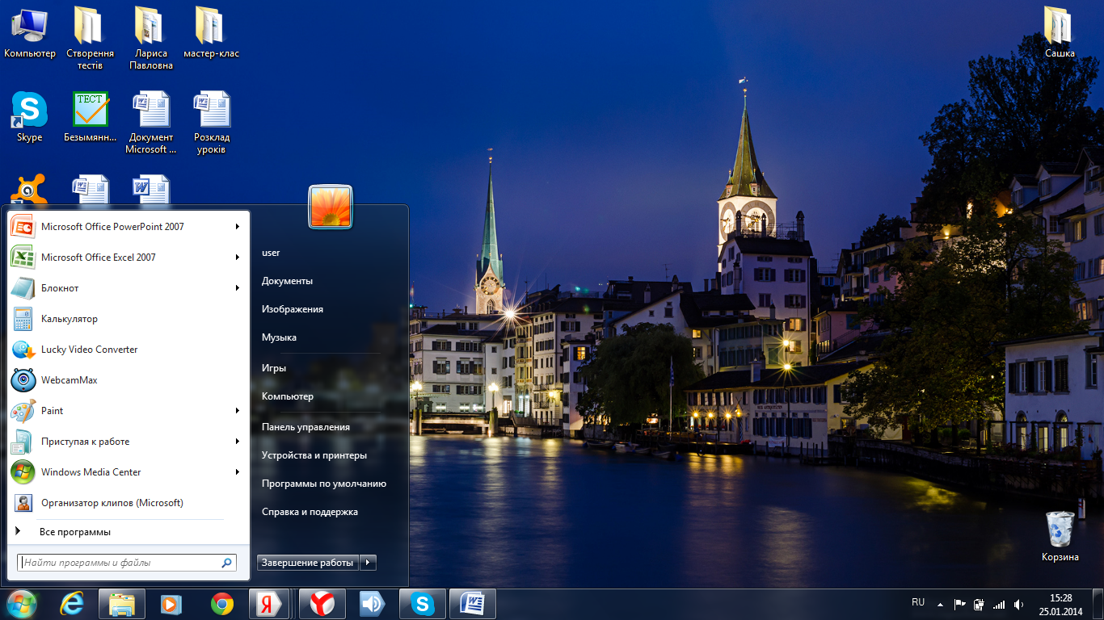Open Компьютер in Start menu right pane
Viewport: 1104px width, 620px height.
coord(287,396)
